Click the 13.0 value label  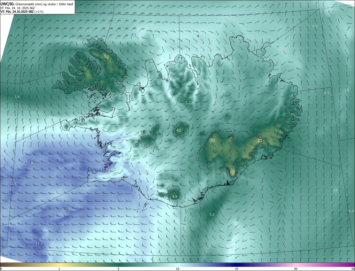click(104, 169)
